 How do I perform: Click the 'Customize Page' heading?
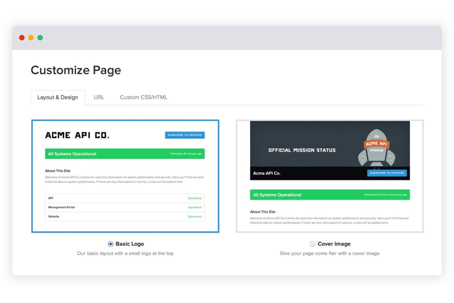pyautogui.click(x=76, y=70)
